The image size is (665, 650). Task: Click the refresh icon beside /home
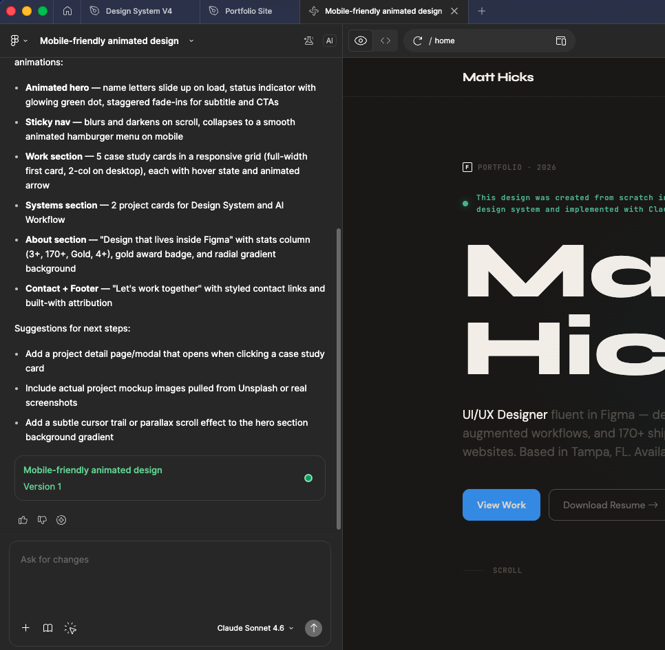click(x=417, y=41)
